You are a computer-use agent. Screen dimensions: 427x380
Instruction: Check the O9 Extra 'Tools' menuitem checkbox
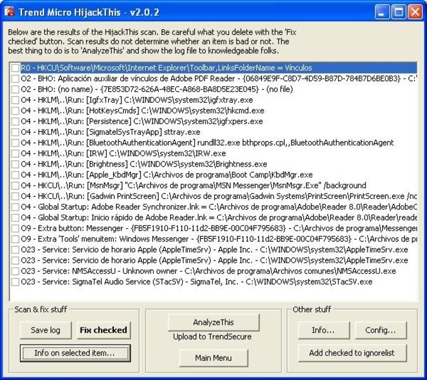pos(15,239)
